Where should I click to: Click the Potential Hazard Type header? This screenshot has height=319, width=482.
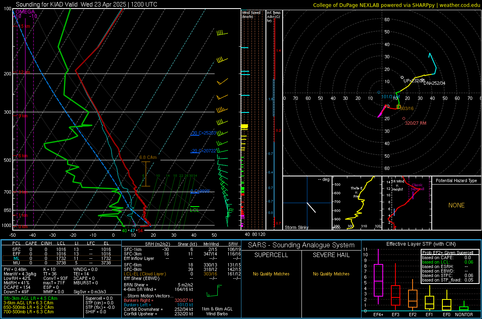(x=456, y=180)
